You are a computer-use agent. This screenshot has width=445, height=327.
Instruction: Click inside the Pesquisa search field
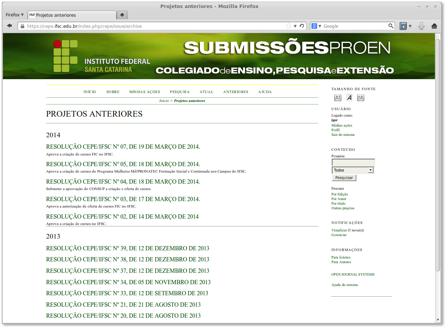pos(353,162)
